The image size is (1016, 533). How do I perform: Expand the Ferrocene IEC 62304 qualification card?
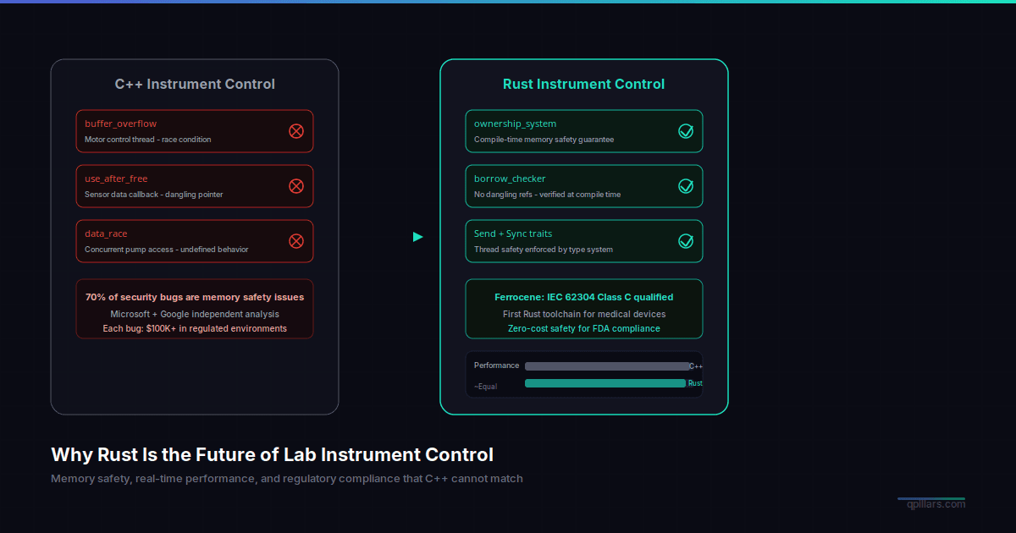pyautogui.click(x=584, y=309)
